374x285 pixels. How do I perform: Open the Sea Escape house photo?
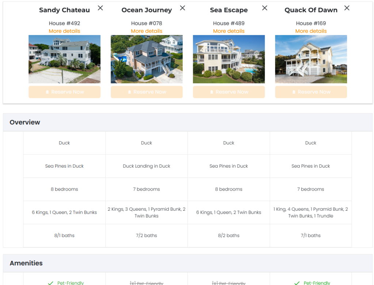(229, 59)
